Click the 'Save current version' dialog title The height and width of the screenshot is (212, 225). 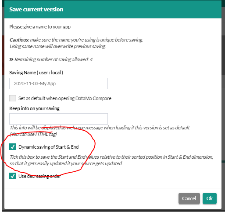coord(36,9)
